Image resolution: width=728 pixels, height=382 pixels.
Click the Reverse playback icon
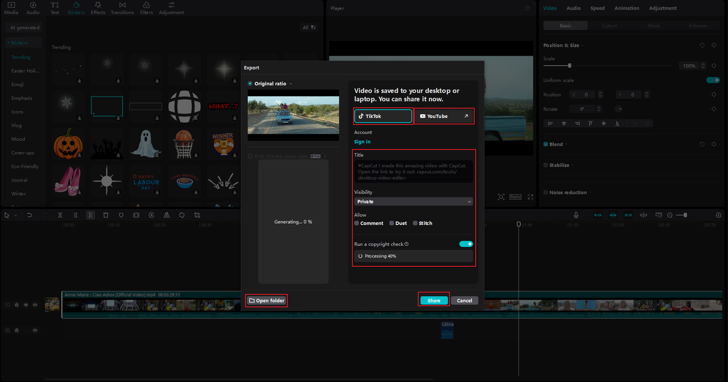pos(151,215)
